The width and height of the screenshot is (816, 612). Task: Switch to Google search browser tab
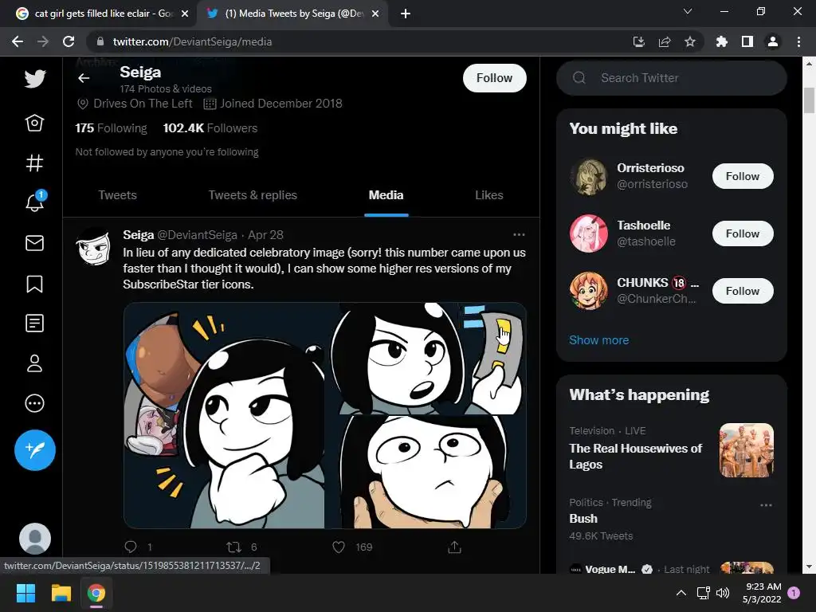point(99,14)
